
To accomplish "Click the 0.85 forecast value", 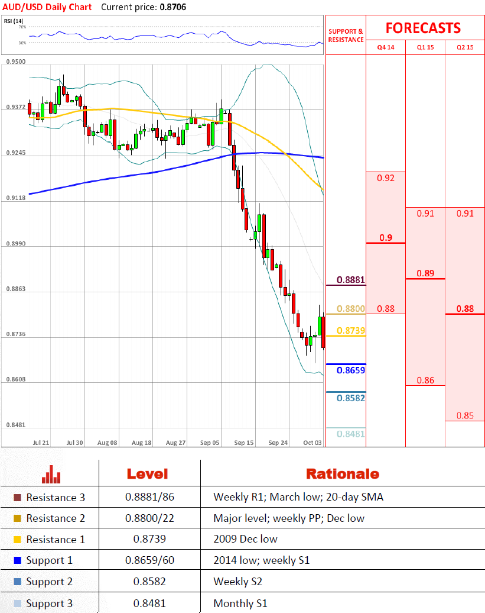I will 465,415.
